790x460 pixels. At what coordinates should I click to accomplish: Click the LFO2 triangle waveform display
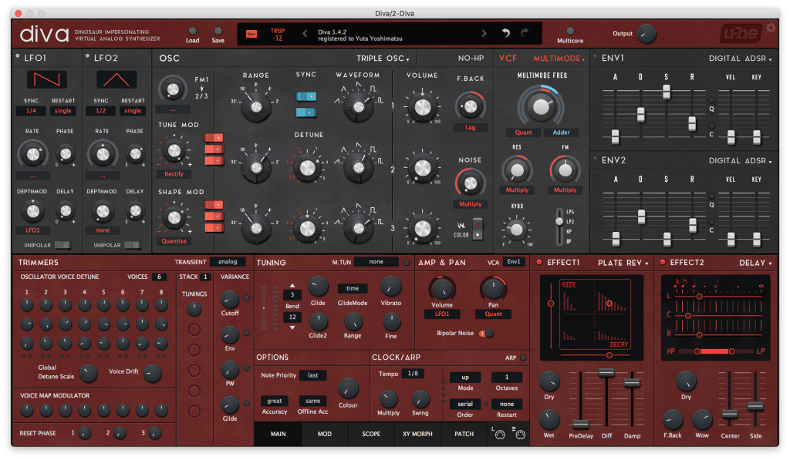click(x=116, y=79)
